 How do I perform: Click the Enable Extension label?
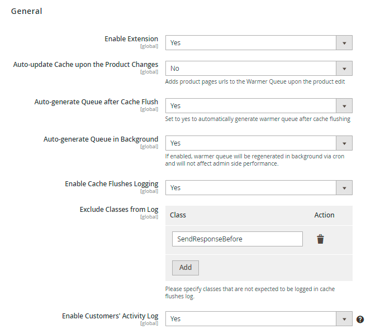tap(131, 39)
